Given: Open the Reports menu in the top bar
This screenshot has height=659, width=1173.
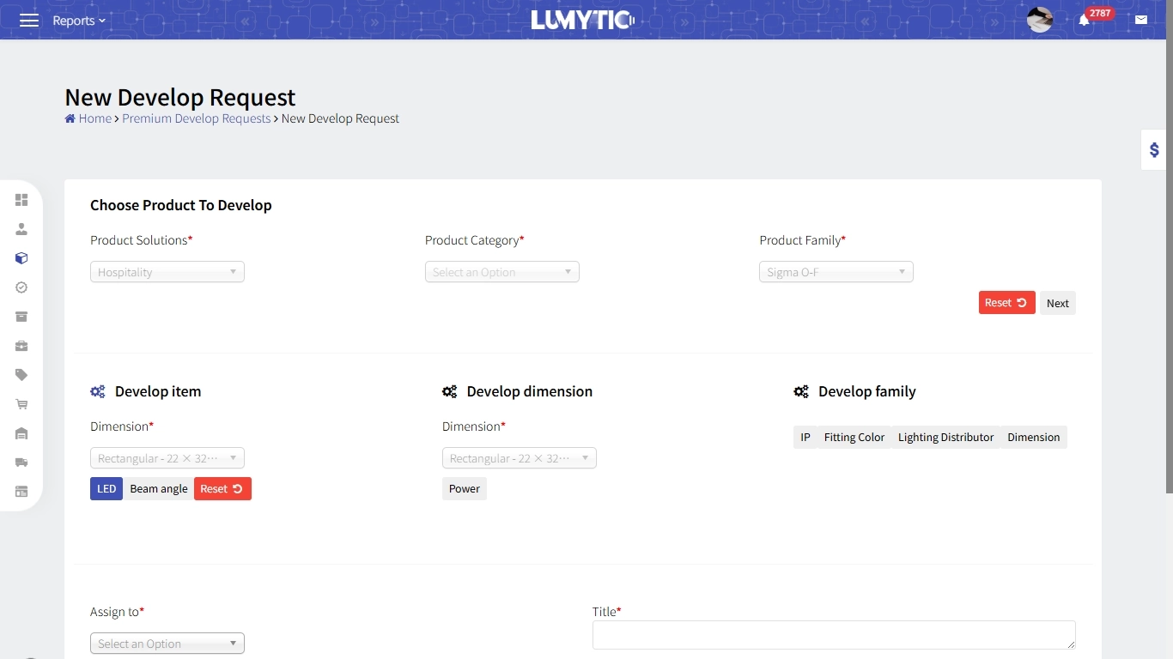Looking at the screenshot, I should (77, 20).
